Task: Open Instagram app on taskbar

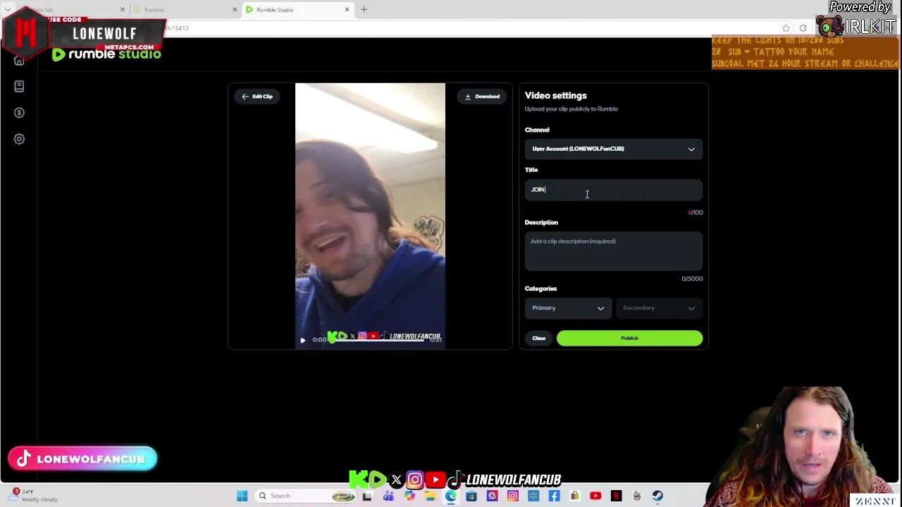Action: [513, 496]
